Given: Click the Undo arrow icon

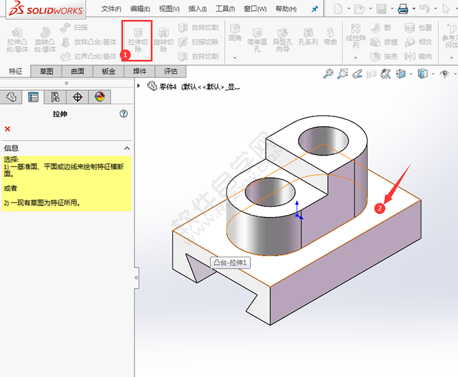Looking at the screenshot, I should [x=425, y=9].
